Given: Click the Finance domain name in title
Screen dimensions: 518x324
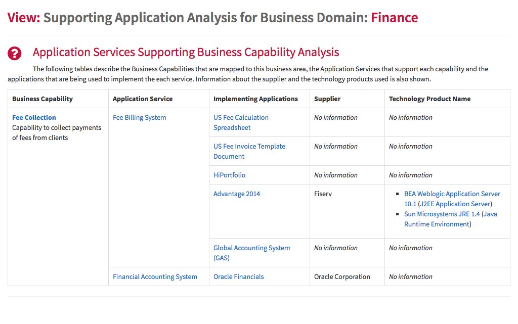Looking at the screenshot, I should [395, 18].
